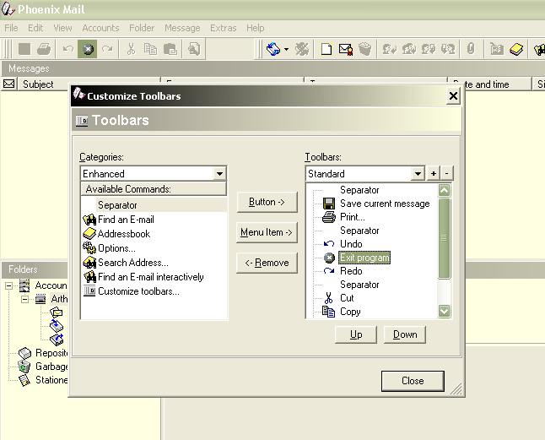Image resolution: width=545 pixels, height=440 pixels.
Task: Click the Reply toolbar icon
Action: 389,49
